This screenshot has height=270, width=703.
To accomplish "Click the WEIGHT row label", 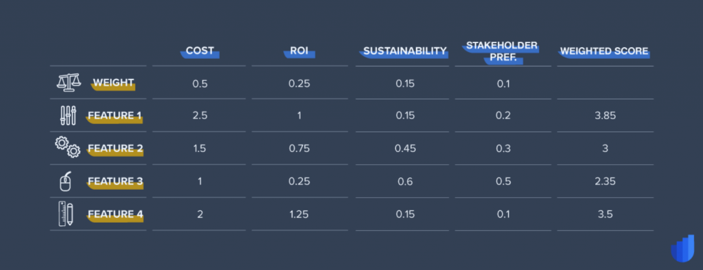I will pos(113,84).
